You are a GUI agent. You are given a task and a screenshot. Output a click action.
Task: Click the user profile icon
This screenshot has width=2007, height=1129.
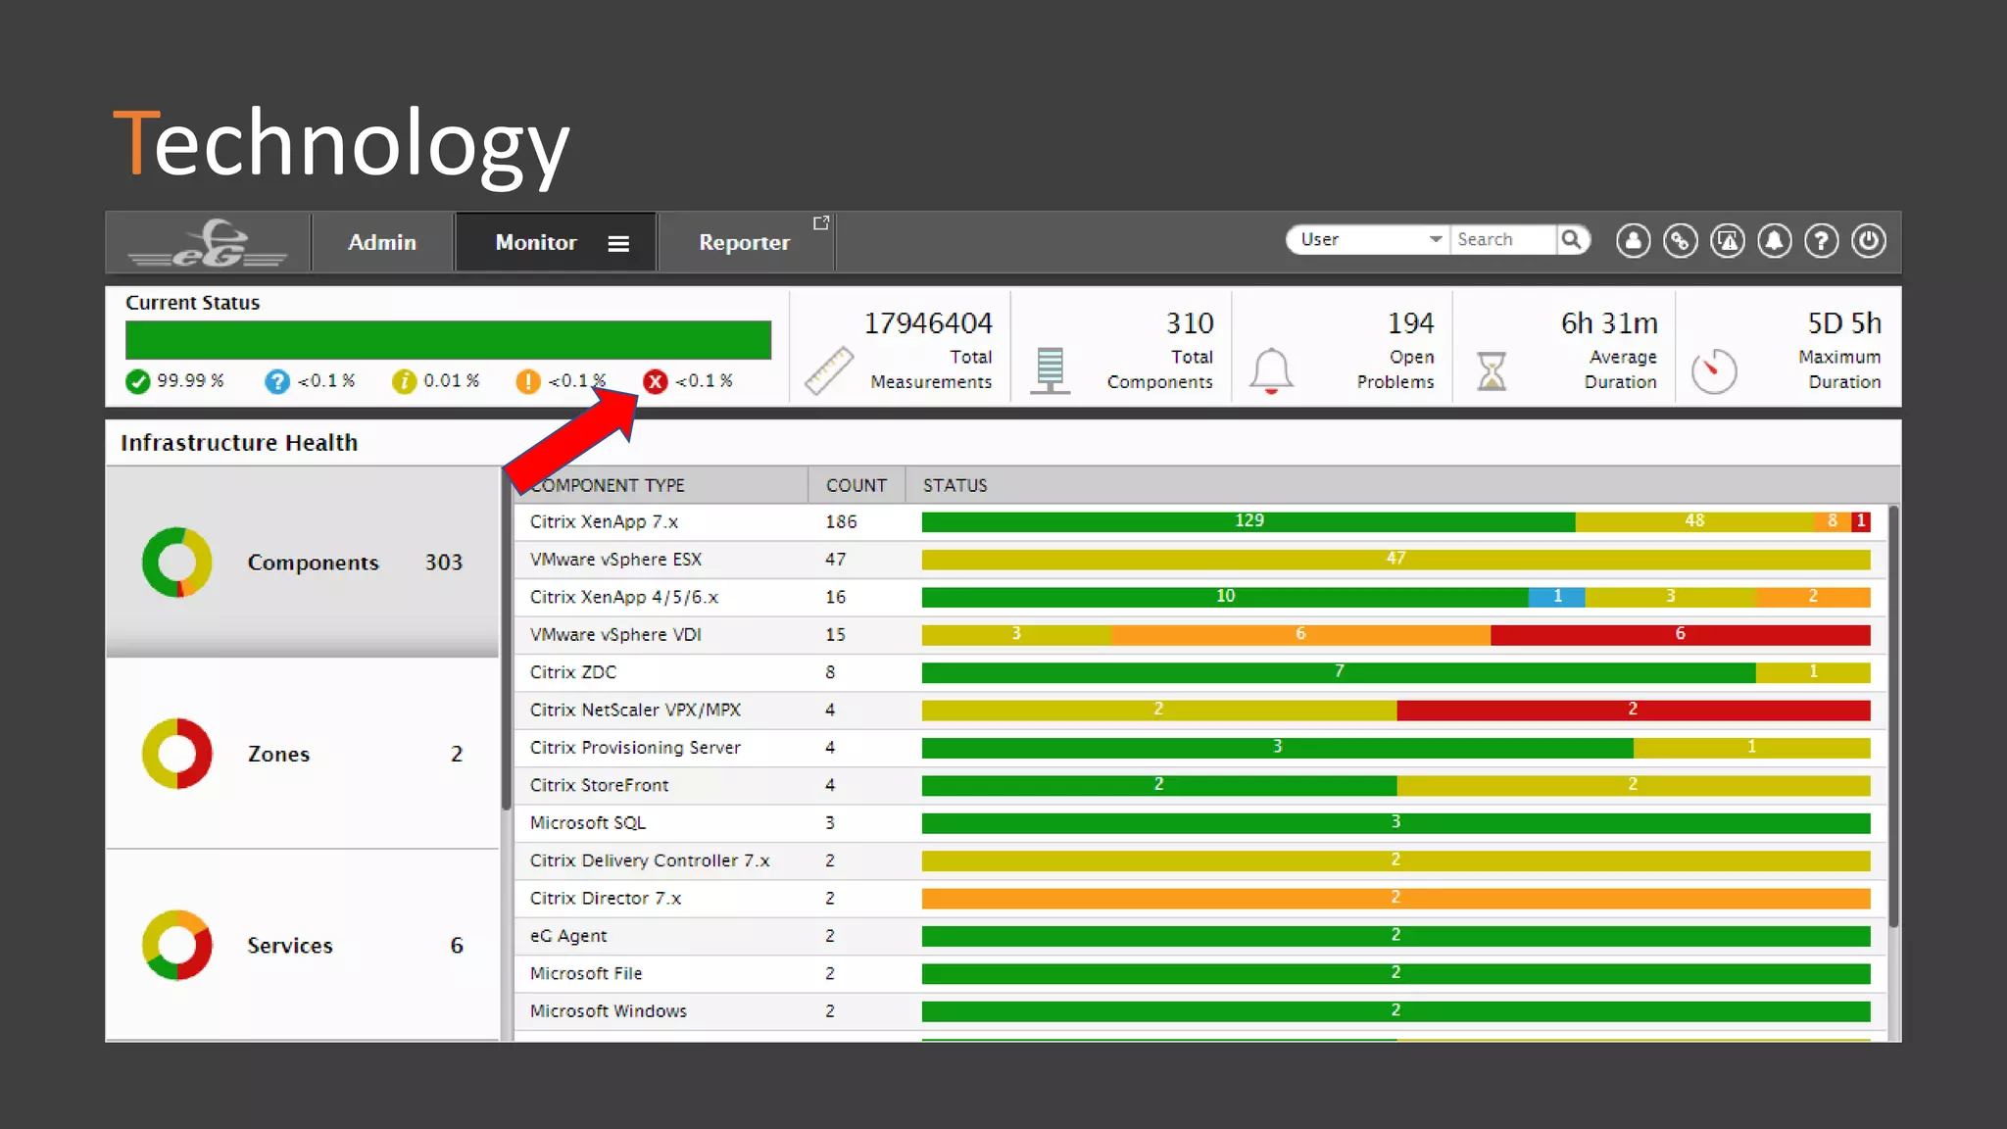(x=1633, y=241)
